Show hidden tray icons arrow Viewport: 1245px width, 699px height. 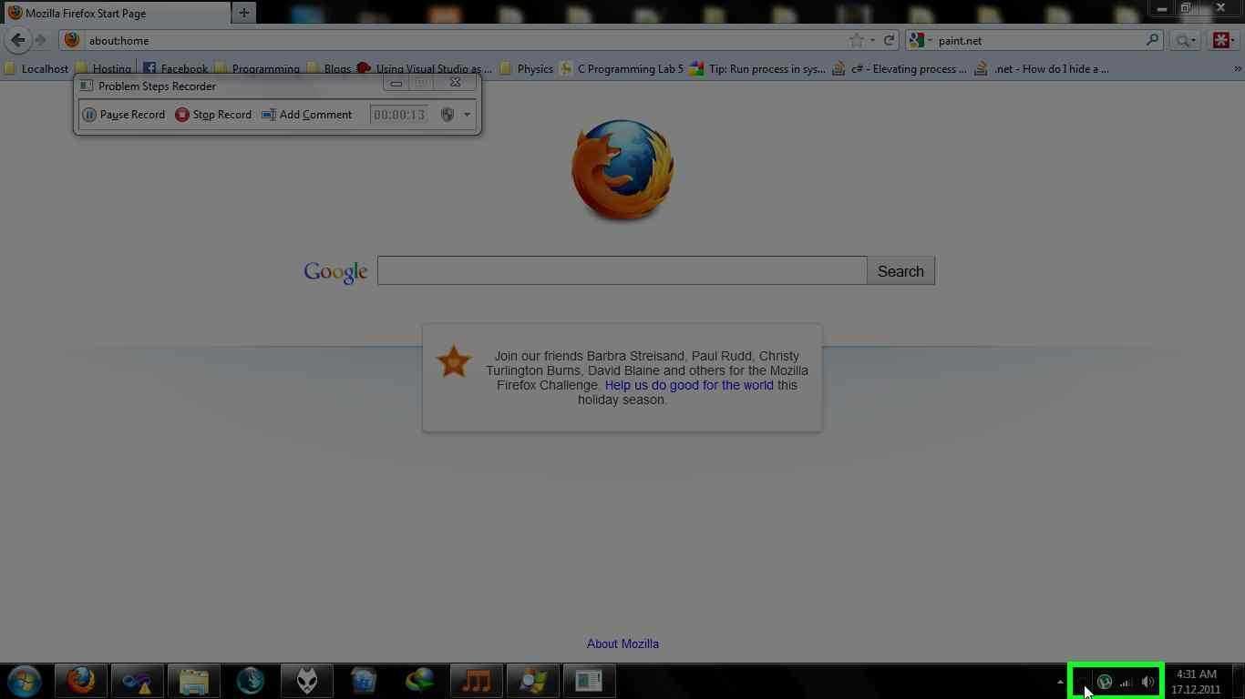point(1060,682)
